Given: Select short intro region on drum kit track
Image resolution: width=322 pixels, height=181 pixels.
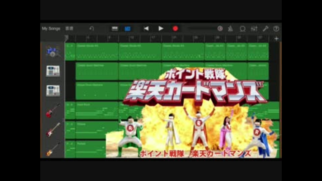Looking at the screenshot, I should coord(70,52).
